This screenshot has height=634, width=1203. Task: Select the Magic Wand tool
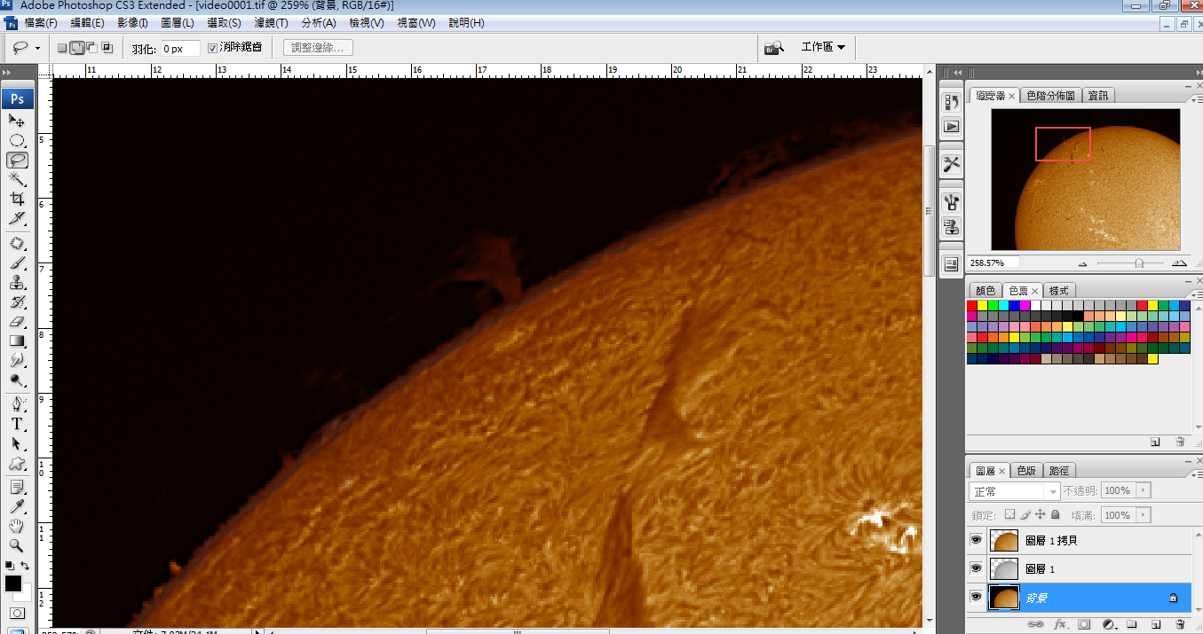[17, 180]
